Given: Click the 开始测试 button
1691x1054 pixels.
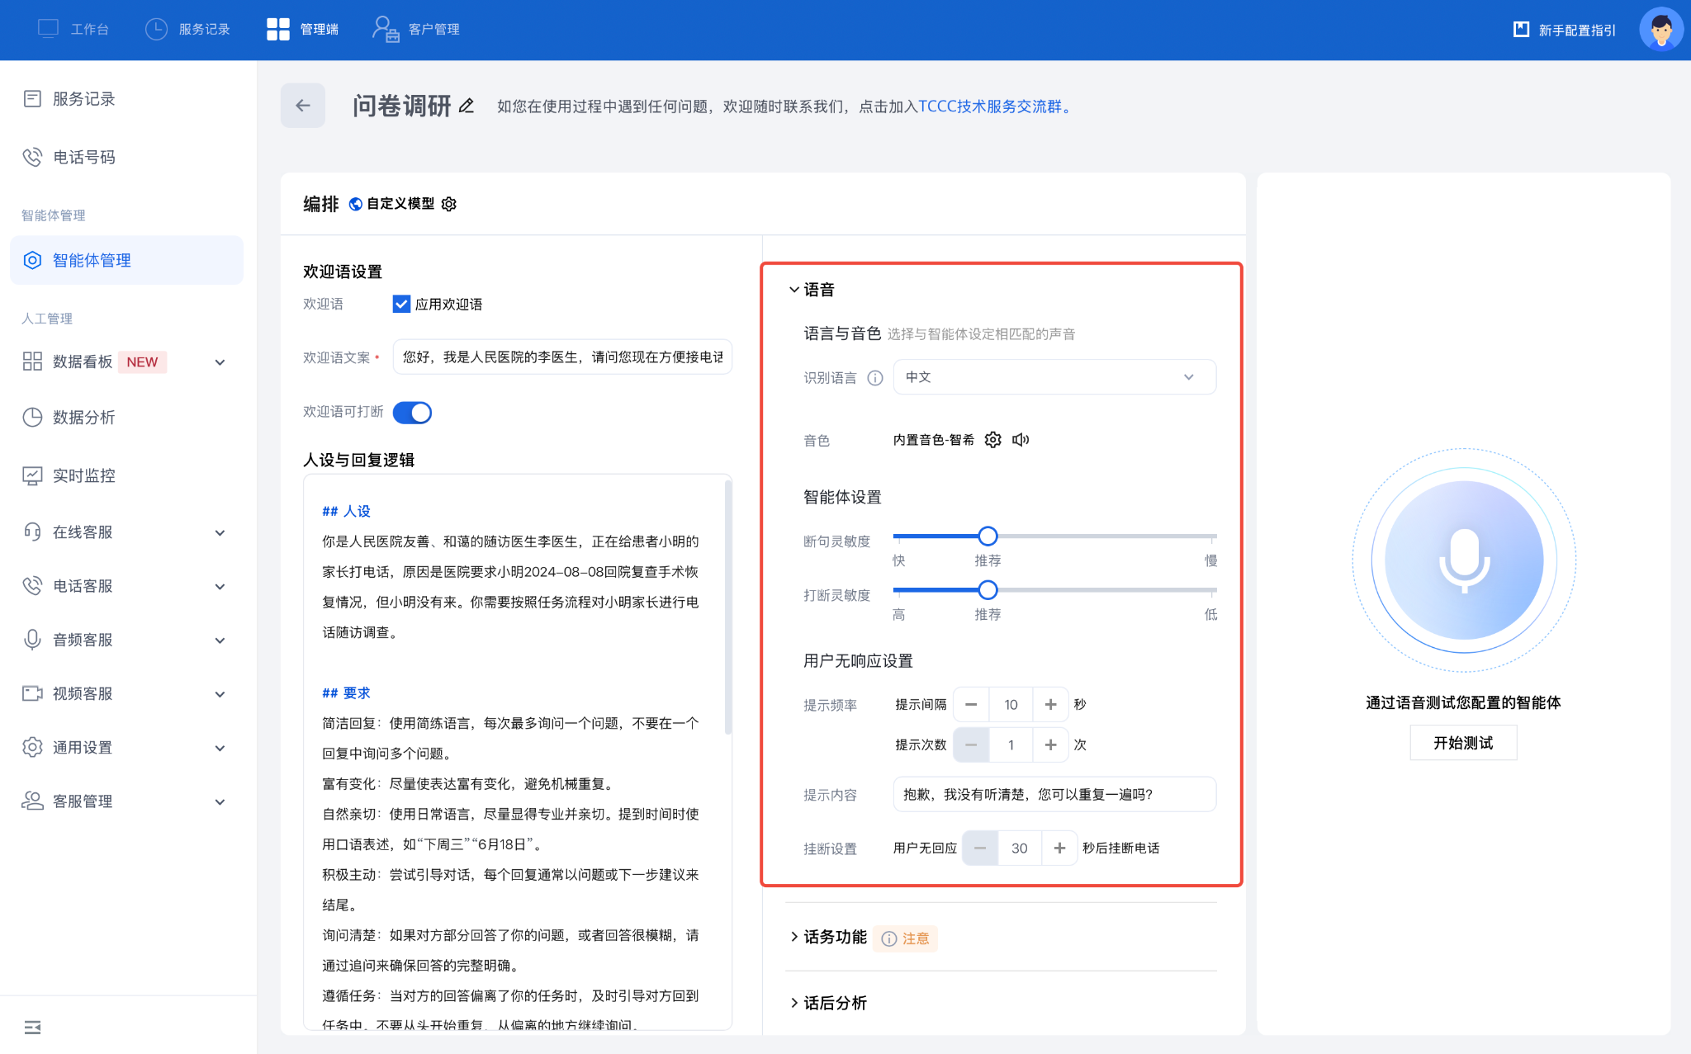Looking at the screenshot, I should [1463, 743].
